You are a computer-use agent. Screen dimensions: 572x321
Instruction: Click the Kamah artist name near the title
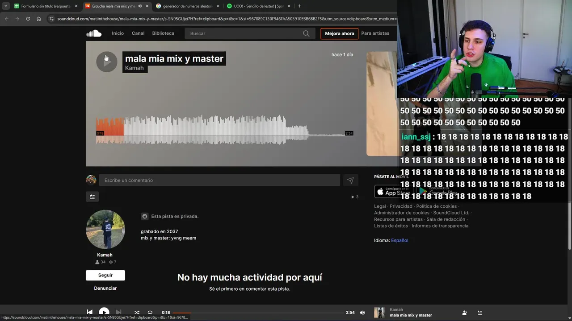point(135,68)
